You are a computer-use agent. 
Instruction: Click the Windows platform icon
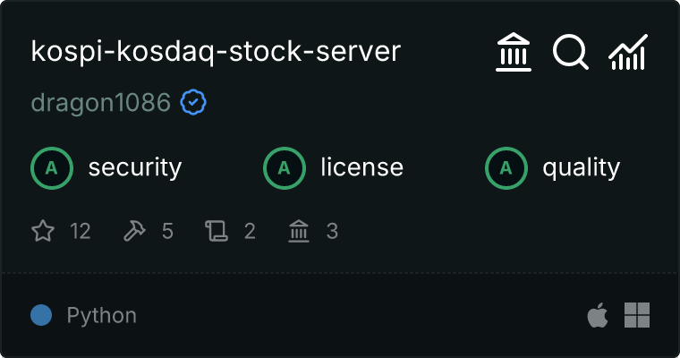click(637, 315)
